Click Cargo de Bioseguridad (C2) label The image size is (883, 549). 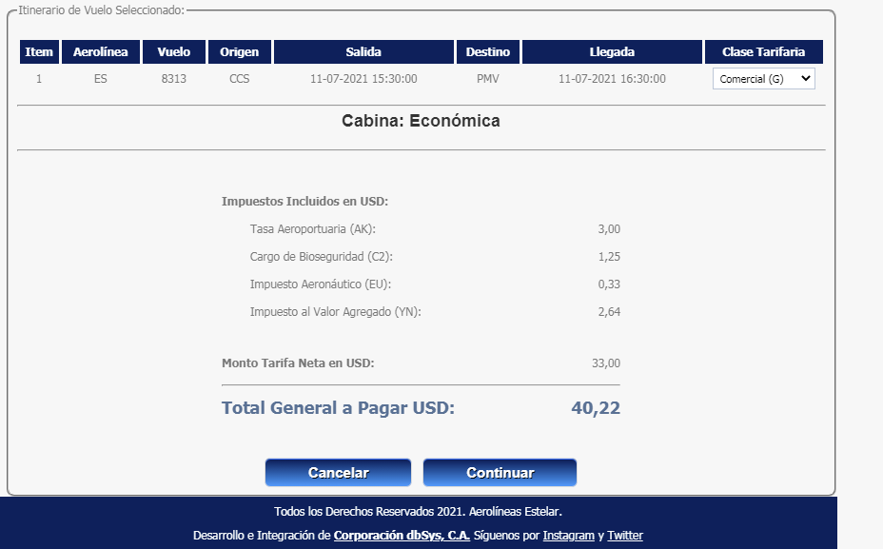(321, 257)
